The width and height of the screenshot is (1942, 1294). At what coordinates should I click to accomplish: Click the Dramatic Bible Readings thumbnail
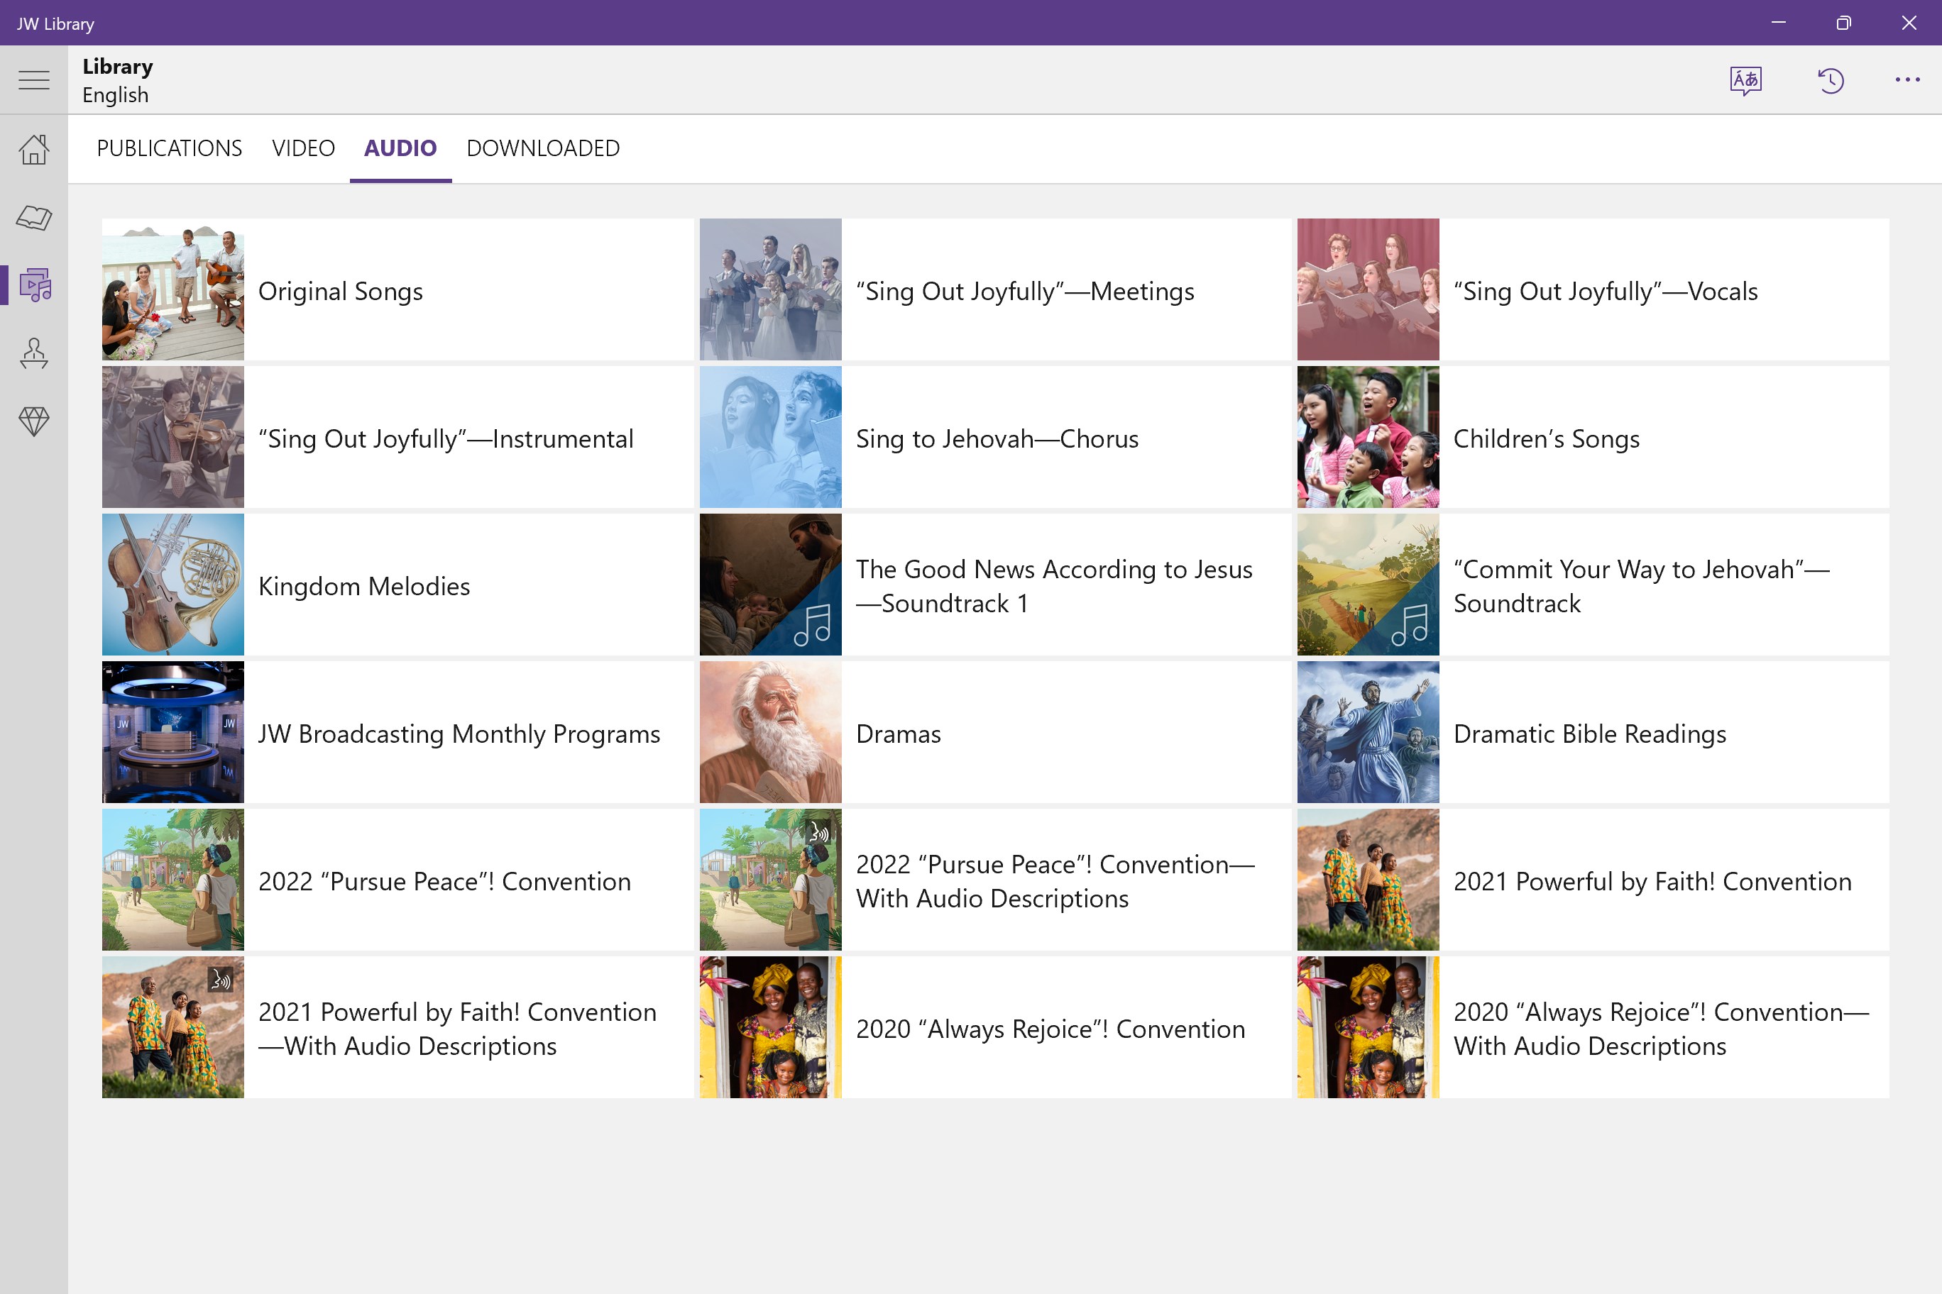coord(1368,732)
